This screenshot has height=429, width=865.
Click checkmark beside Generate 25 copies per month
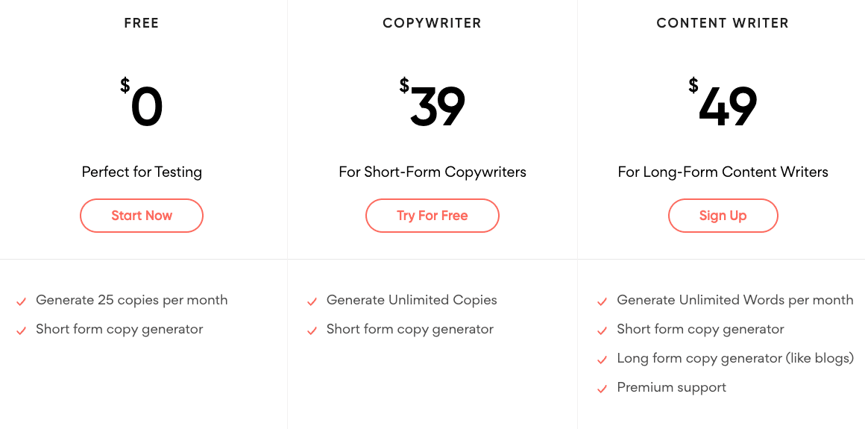(22, 301)
